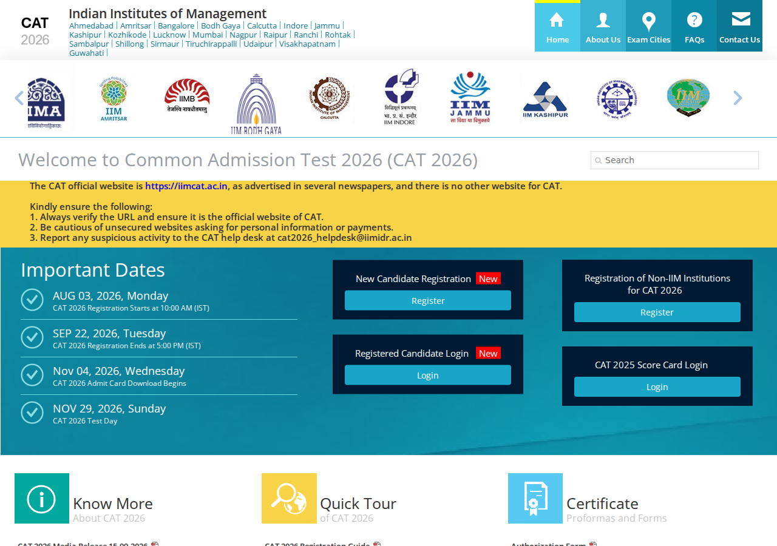Click the IIMB Bangalore logo

click(187, 97)
